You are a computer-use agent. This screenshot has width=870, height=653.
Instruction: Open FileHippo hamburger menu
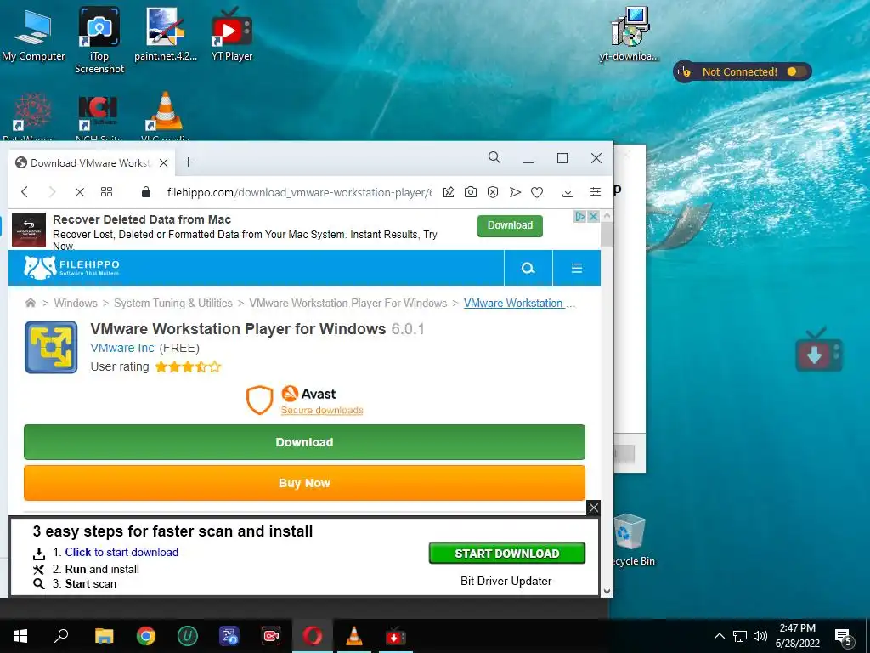pyautogui.click(x=577, y=268)
